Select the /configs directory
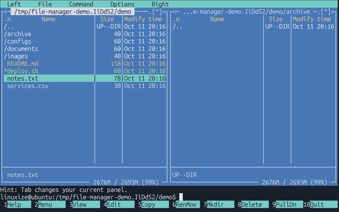Screen dimensions: 339x212 [x=85, y=42]
